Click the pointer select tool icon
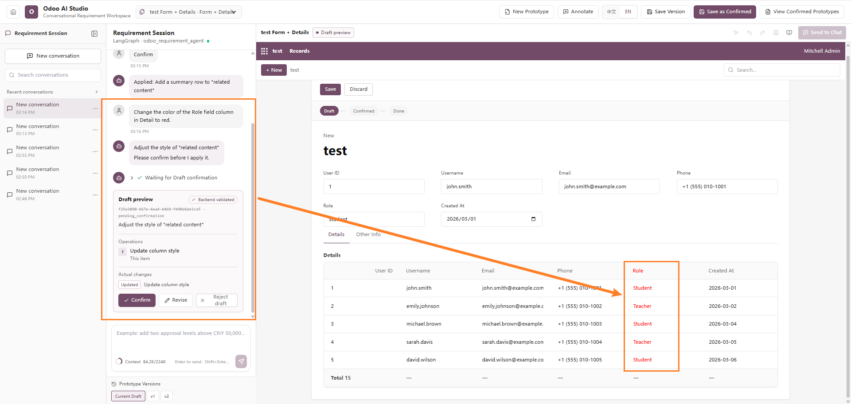The width and height of the screenshot is (851, 404). tap(736, 33)
